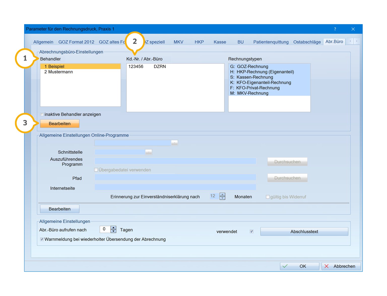Close the Parameter dialog window
Screen dimensions: 387x296
pyautogui.click(x=353, y=29)
